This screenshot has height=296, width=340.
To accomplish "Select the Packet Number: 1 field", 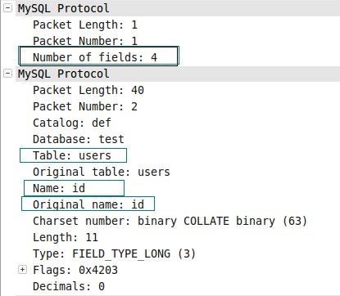I will click(85, 41).
